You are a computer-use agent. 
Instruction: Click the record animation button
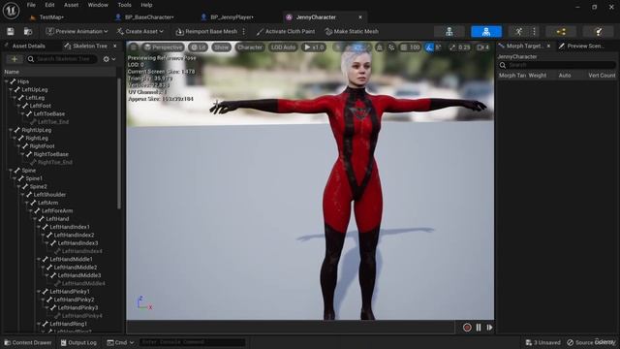[467, 328]
